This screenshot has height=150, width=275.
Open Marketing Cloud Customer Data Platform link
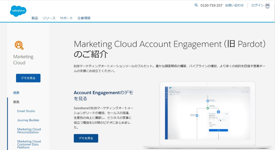click(29, 144)
